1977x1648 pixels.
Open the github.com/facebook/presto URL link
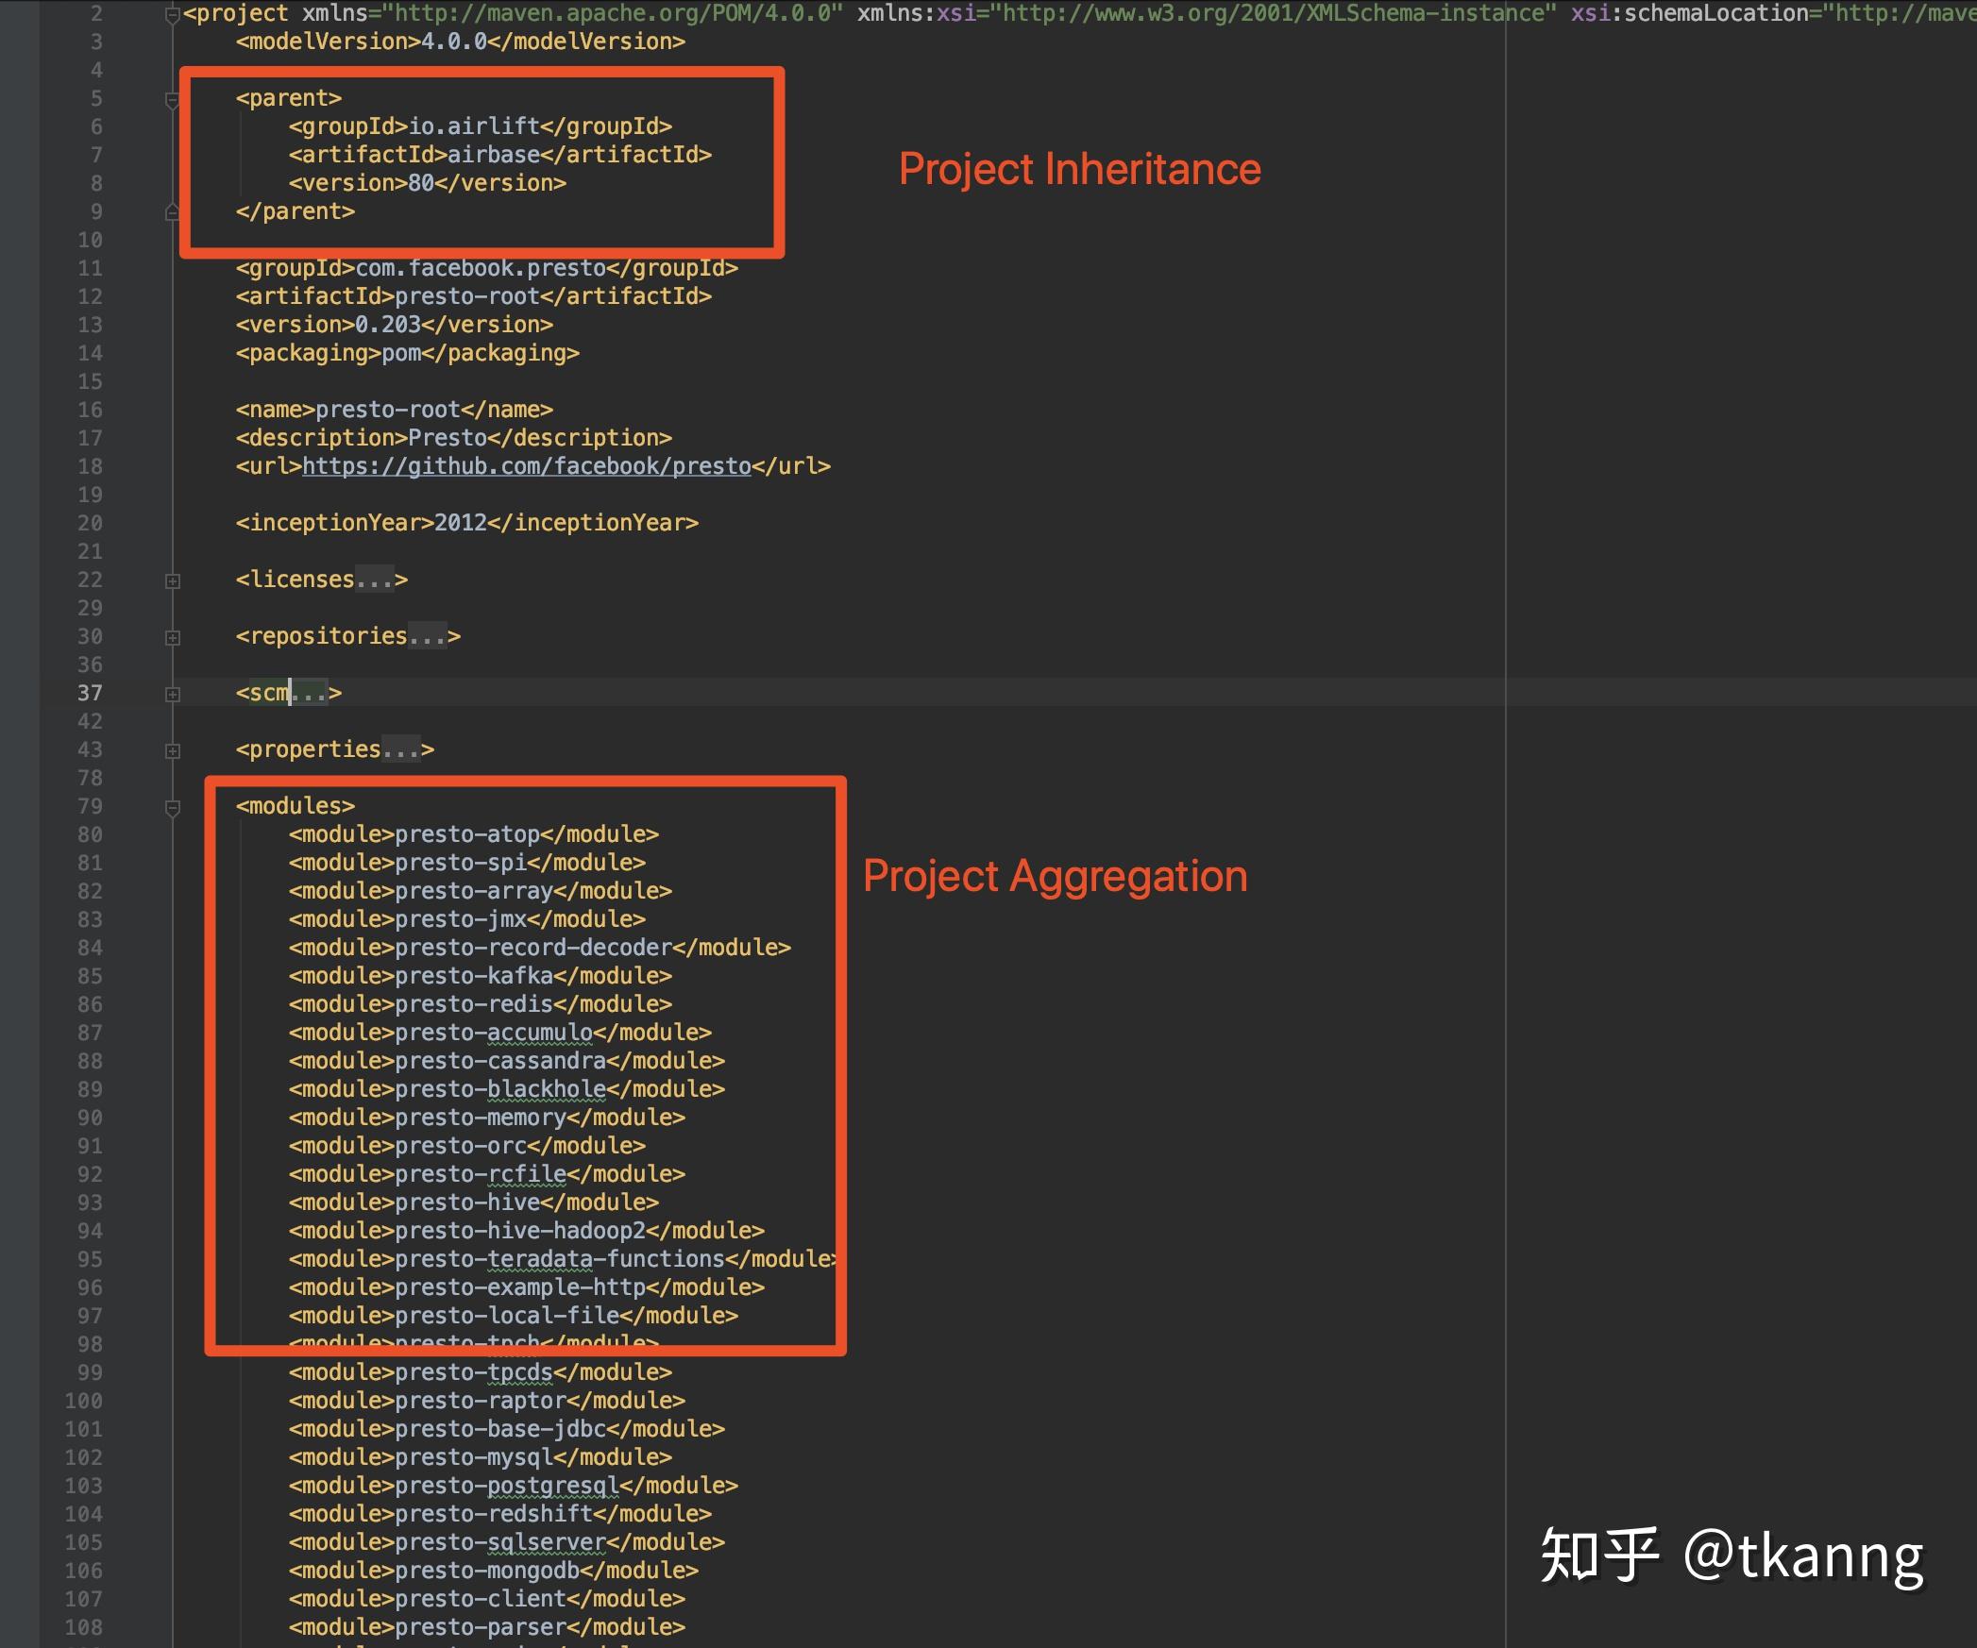[x=526, y=466]
